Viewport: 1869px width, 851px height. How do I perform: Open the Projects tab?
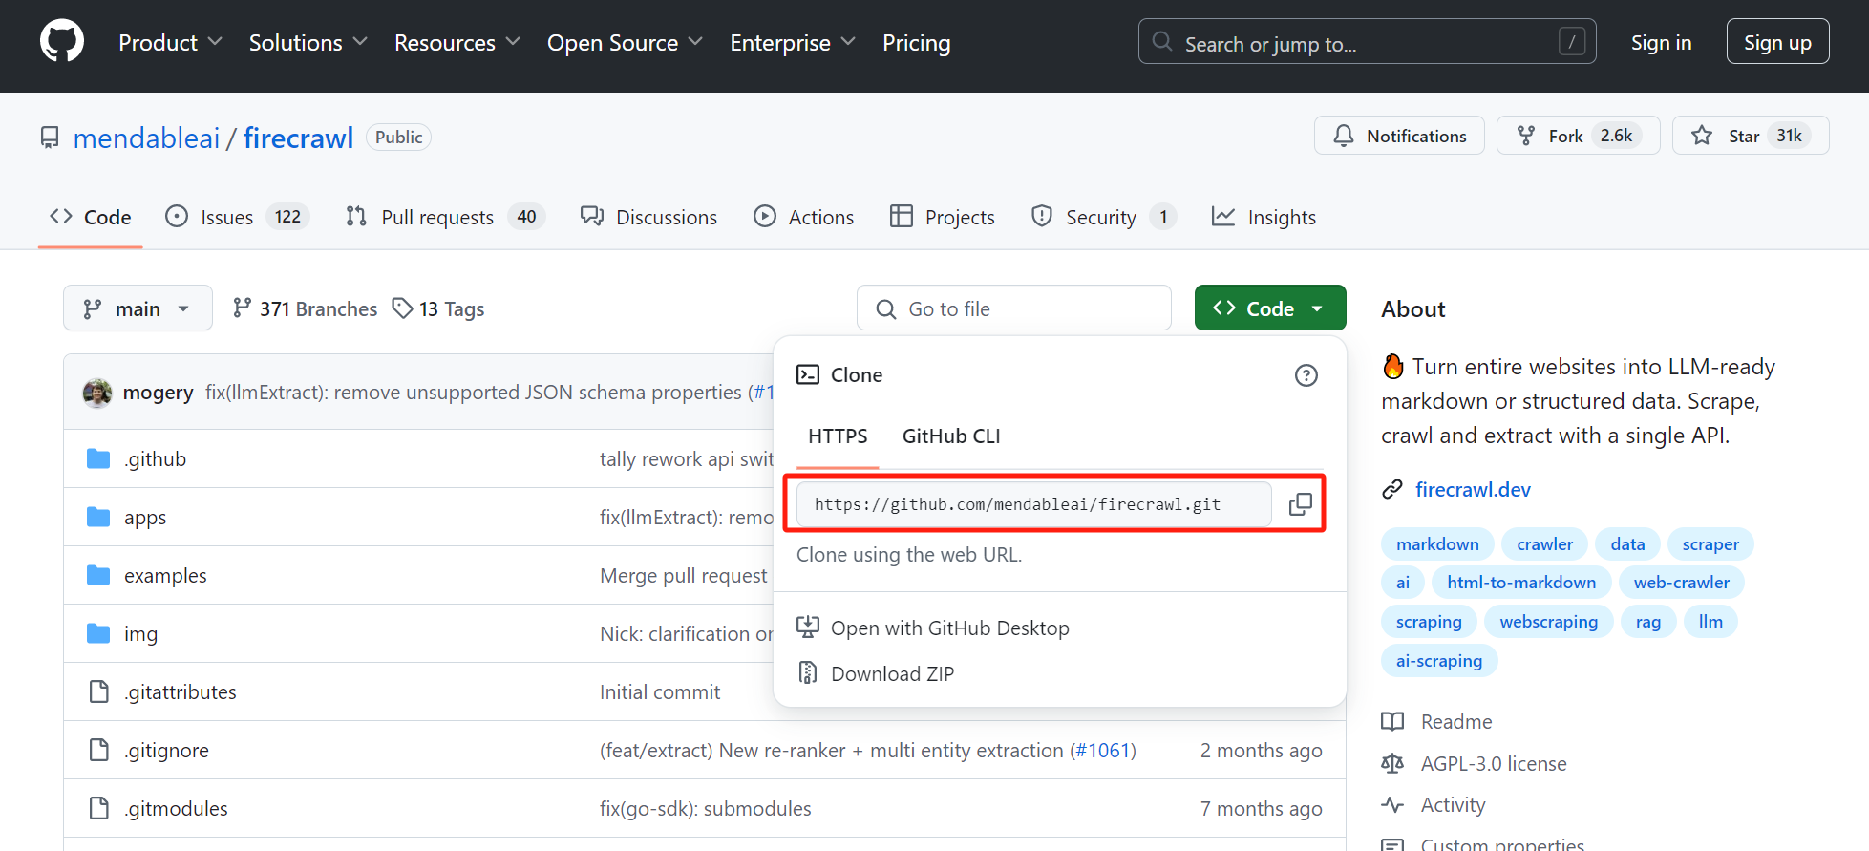tap(942, 217)
